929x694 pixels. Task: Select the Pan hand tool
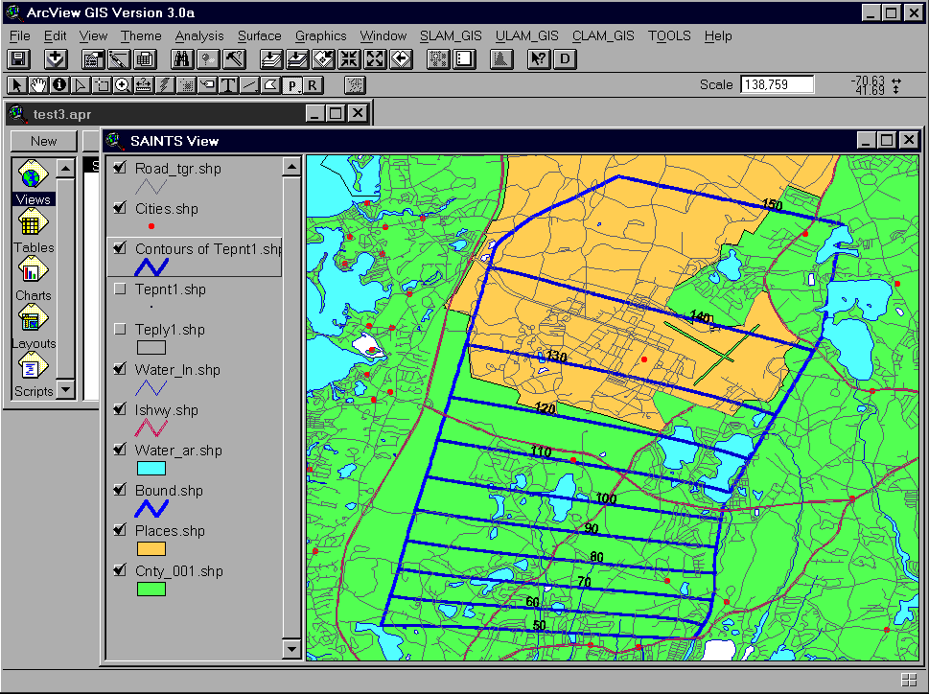pos(38,85)
